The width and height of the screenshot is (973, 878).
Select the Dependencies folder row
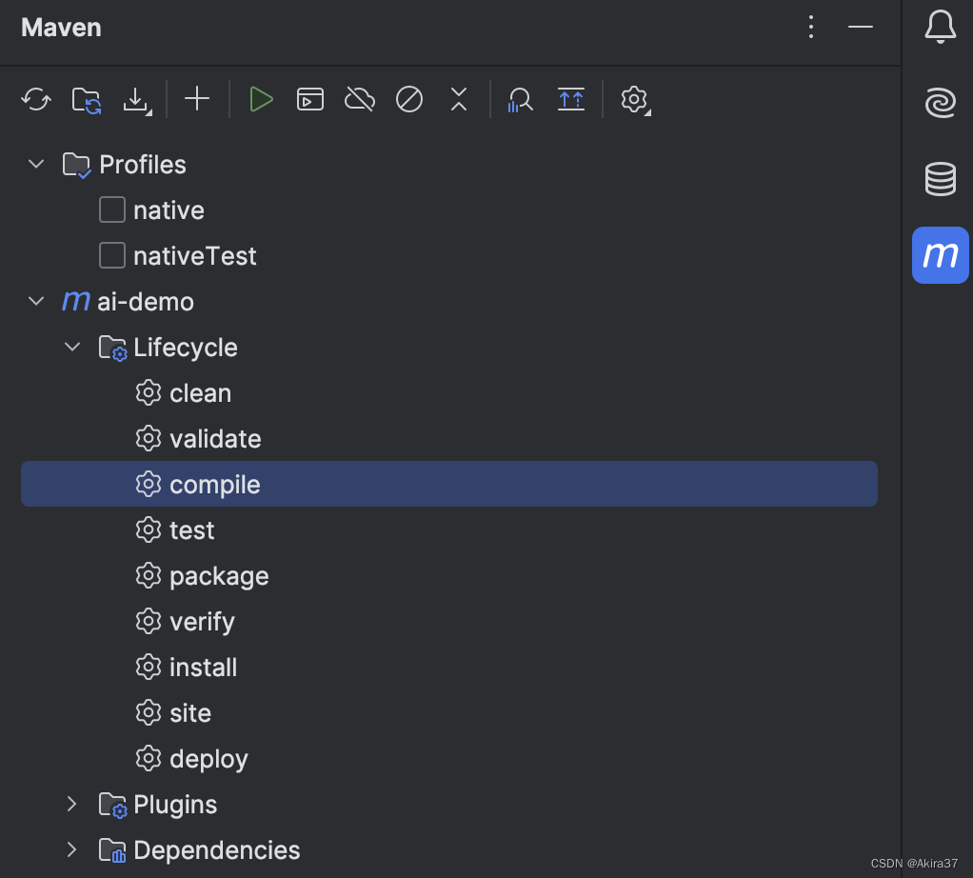click(x=449, y=850)
